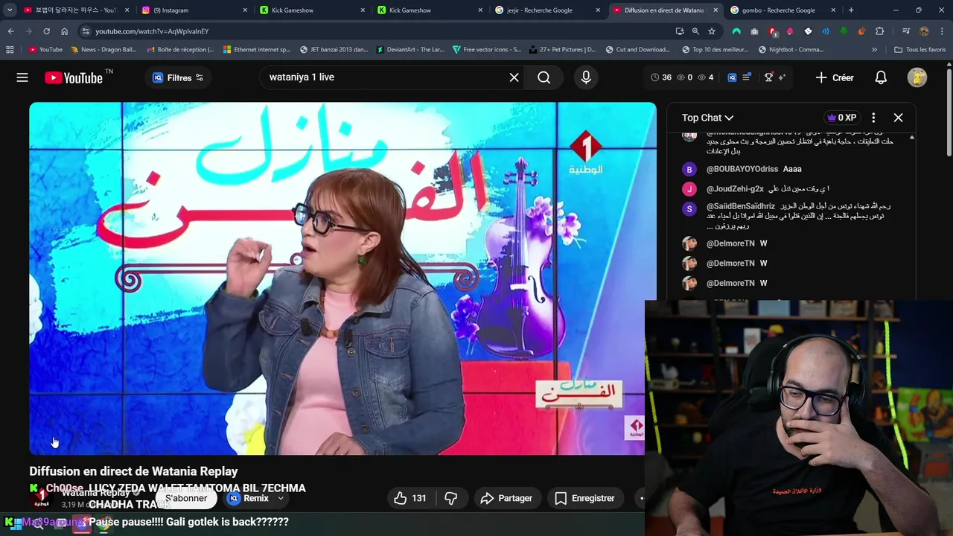
Task: Bookmark this page with the star
Action: [x=712, y=31]
